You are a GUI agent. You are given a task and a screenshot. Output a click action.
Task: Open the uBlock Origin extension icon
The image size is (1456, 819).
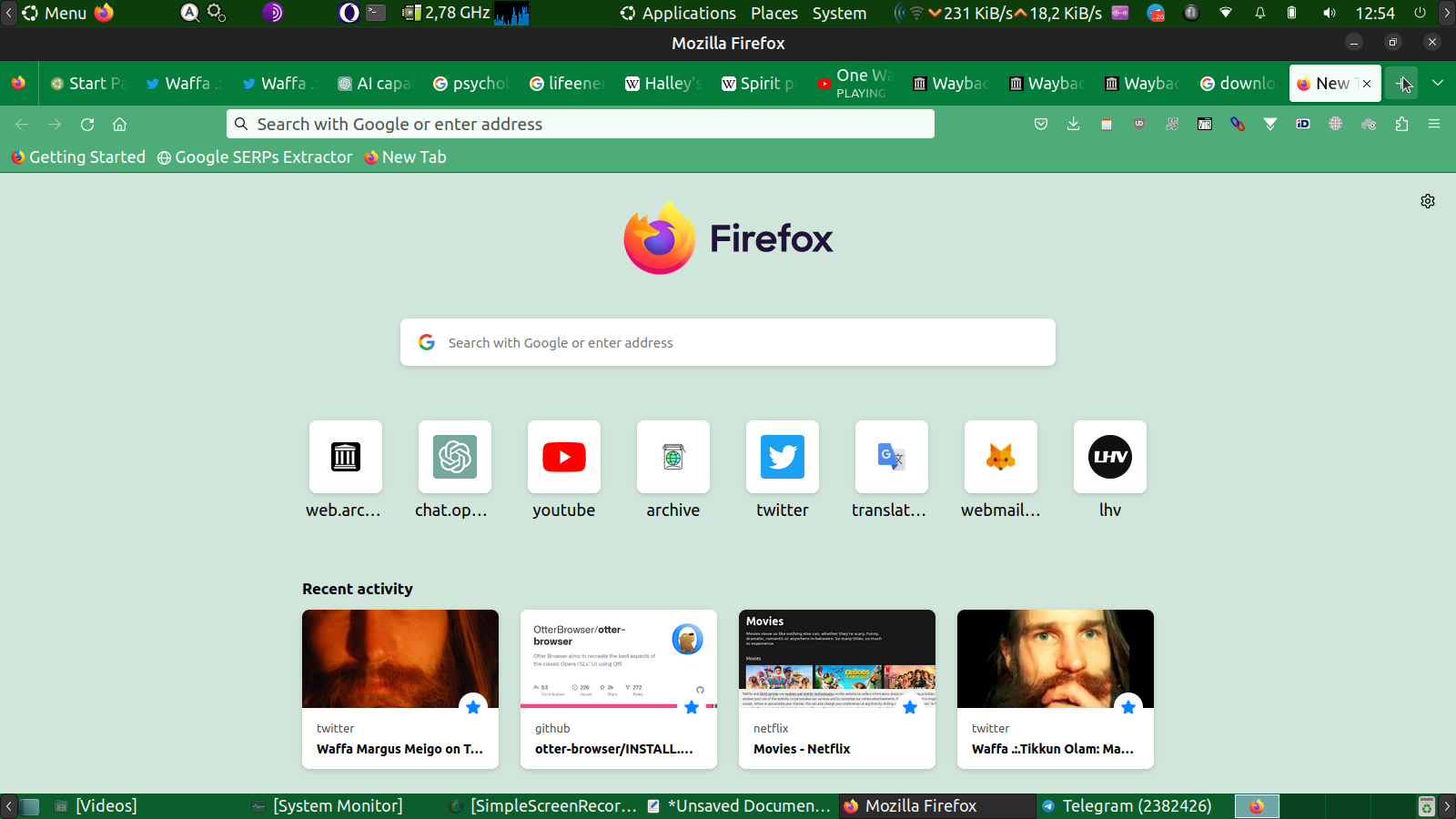click(1139, 124)
